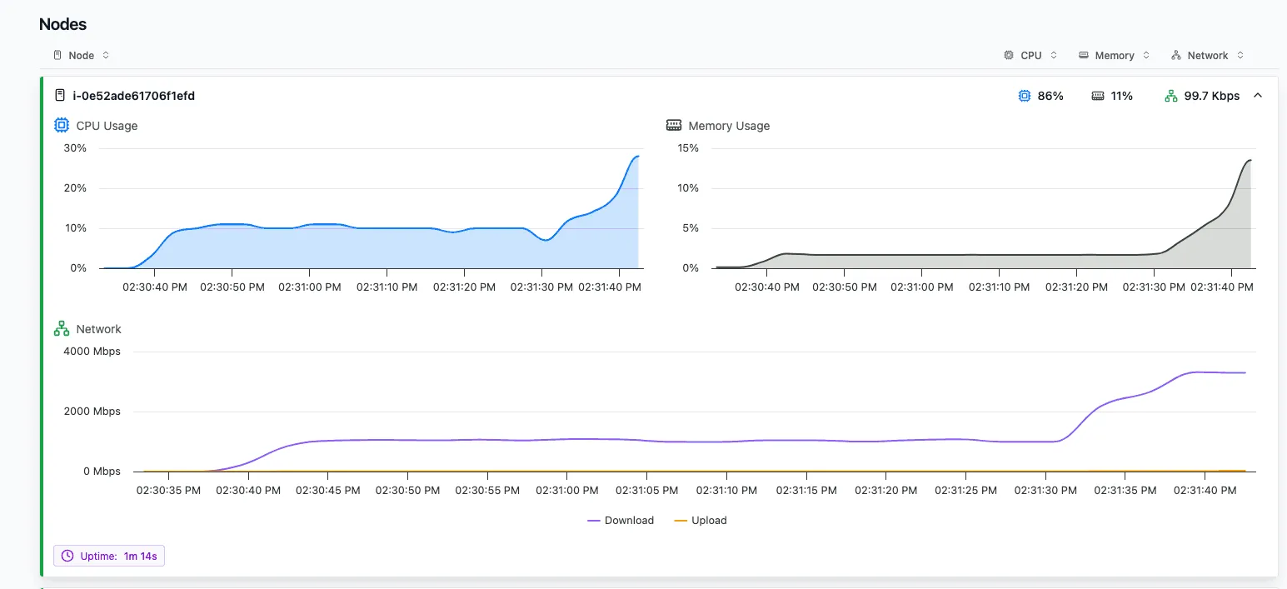Click the green Network chart icon

click(x=61, y=328)
